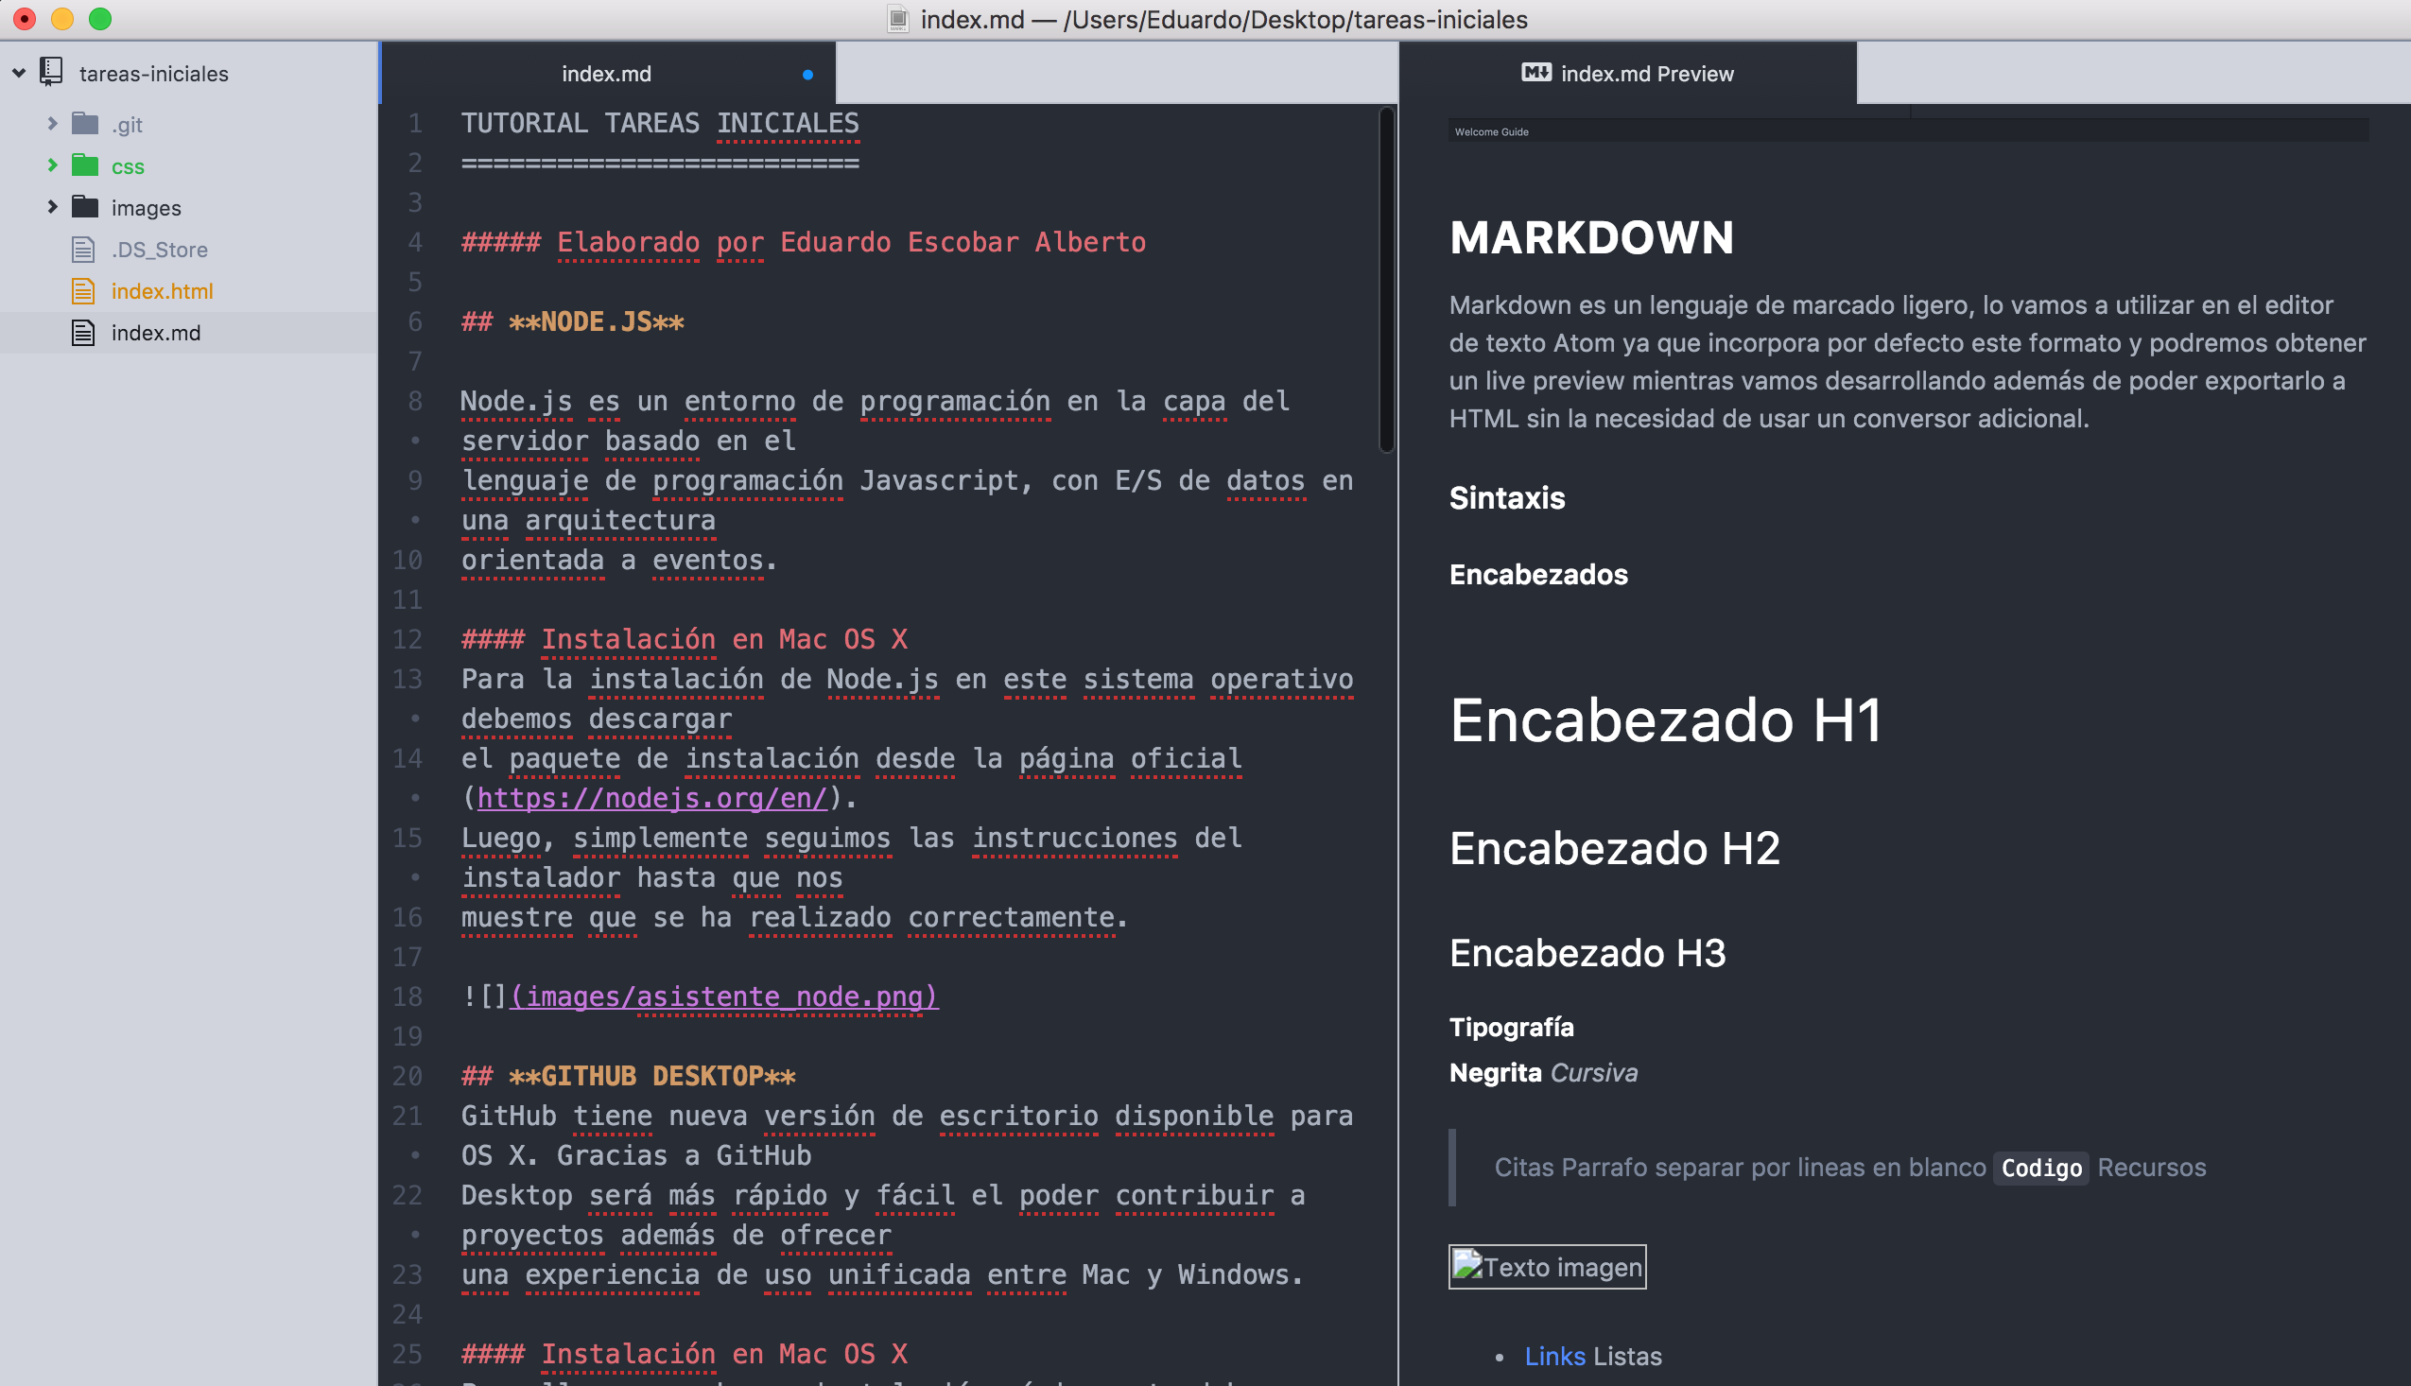2411x1386 pixels.
Task: Expand the images folder chevron
Action: coord(52,206)
